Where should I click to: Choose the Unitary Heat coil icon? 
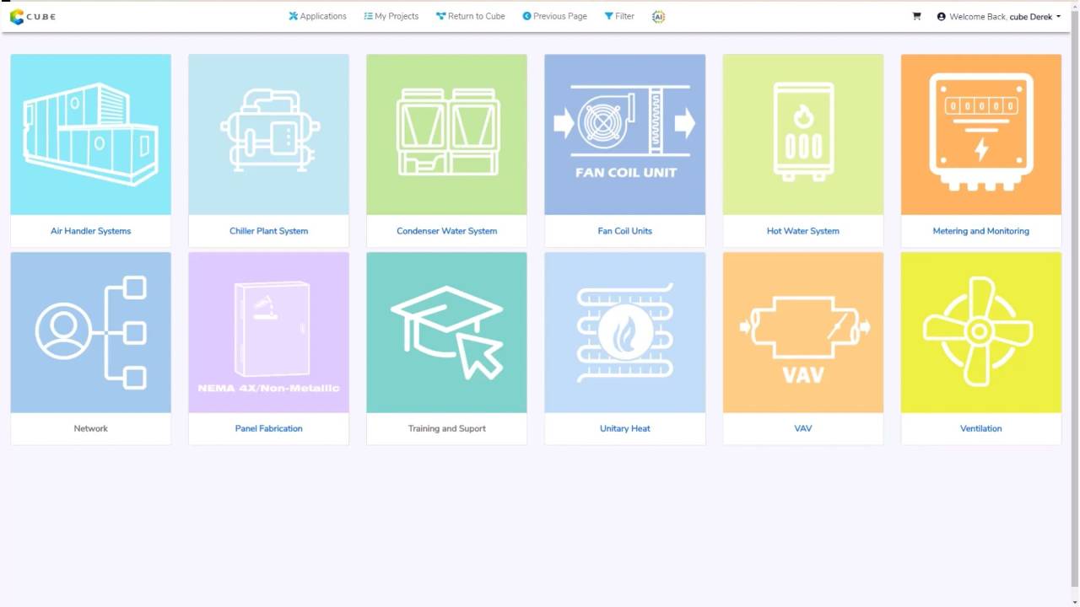click(x=624, y=332)
